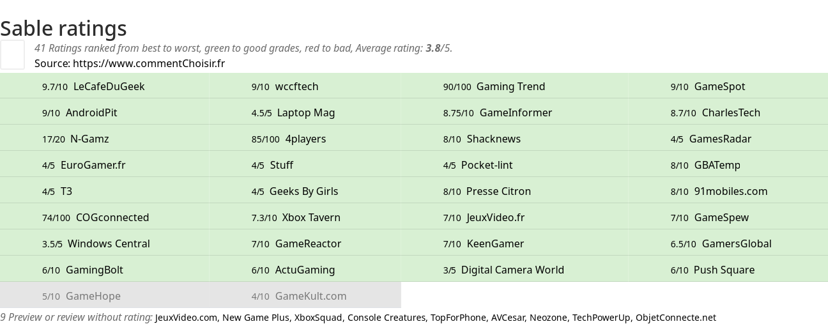
Task: Click the Shacknews rating row
Action: [x=482, y=139]
